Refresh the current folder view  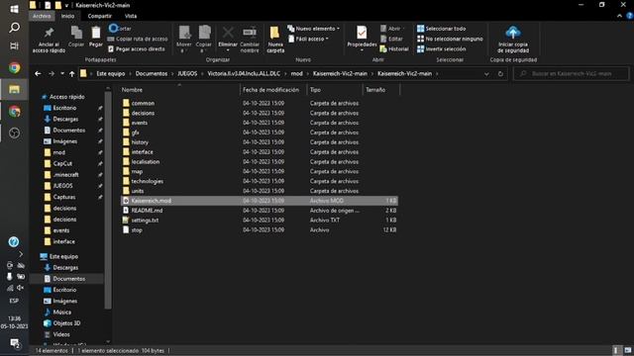coord(500,74)
